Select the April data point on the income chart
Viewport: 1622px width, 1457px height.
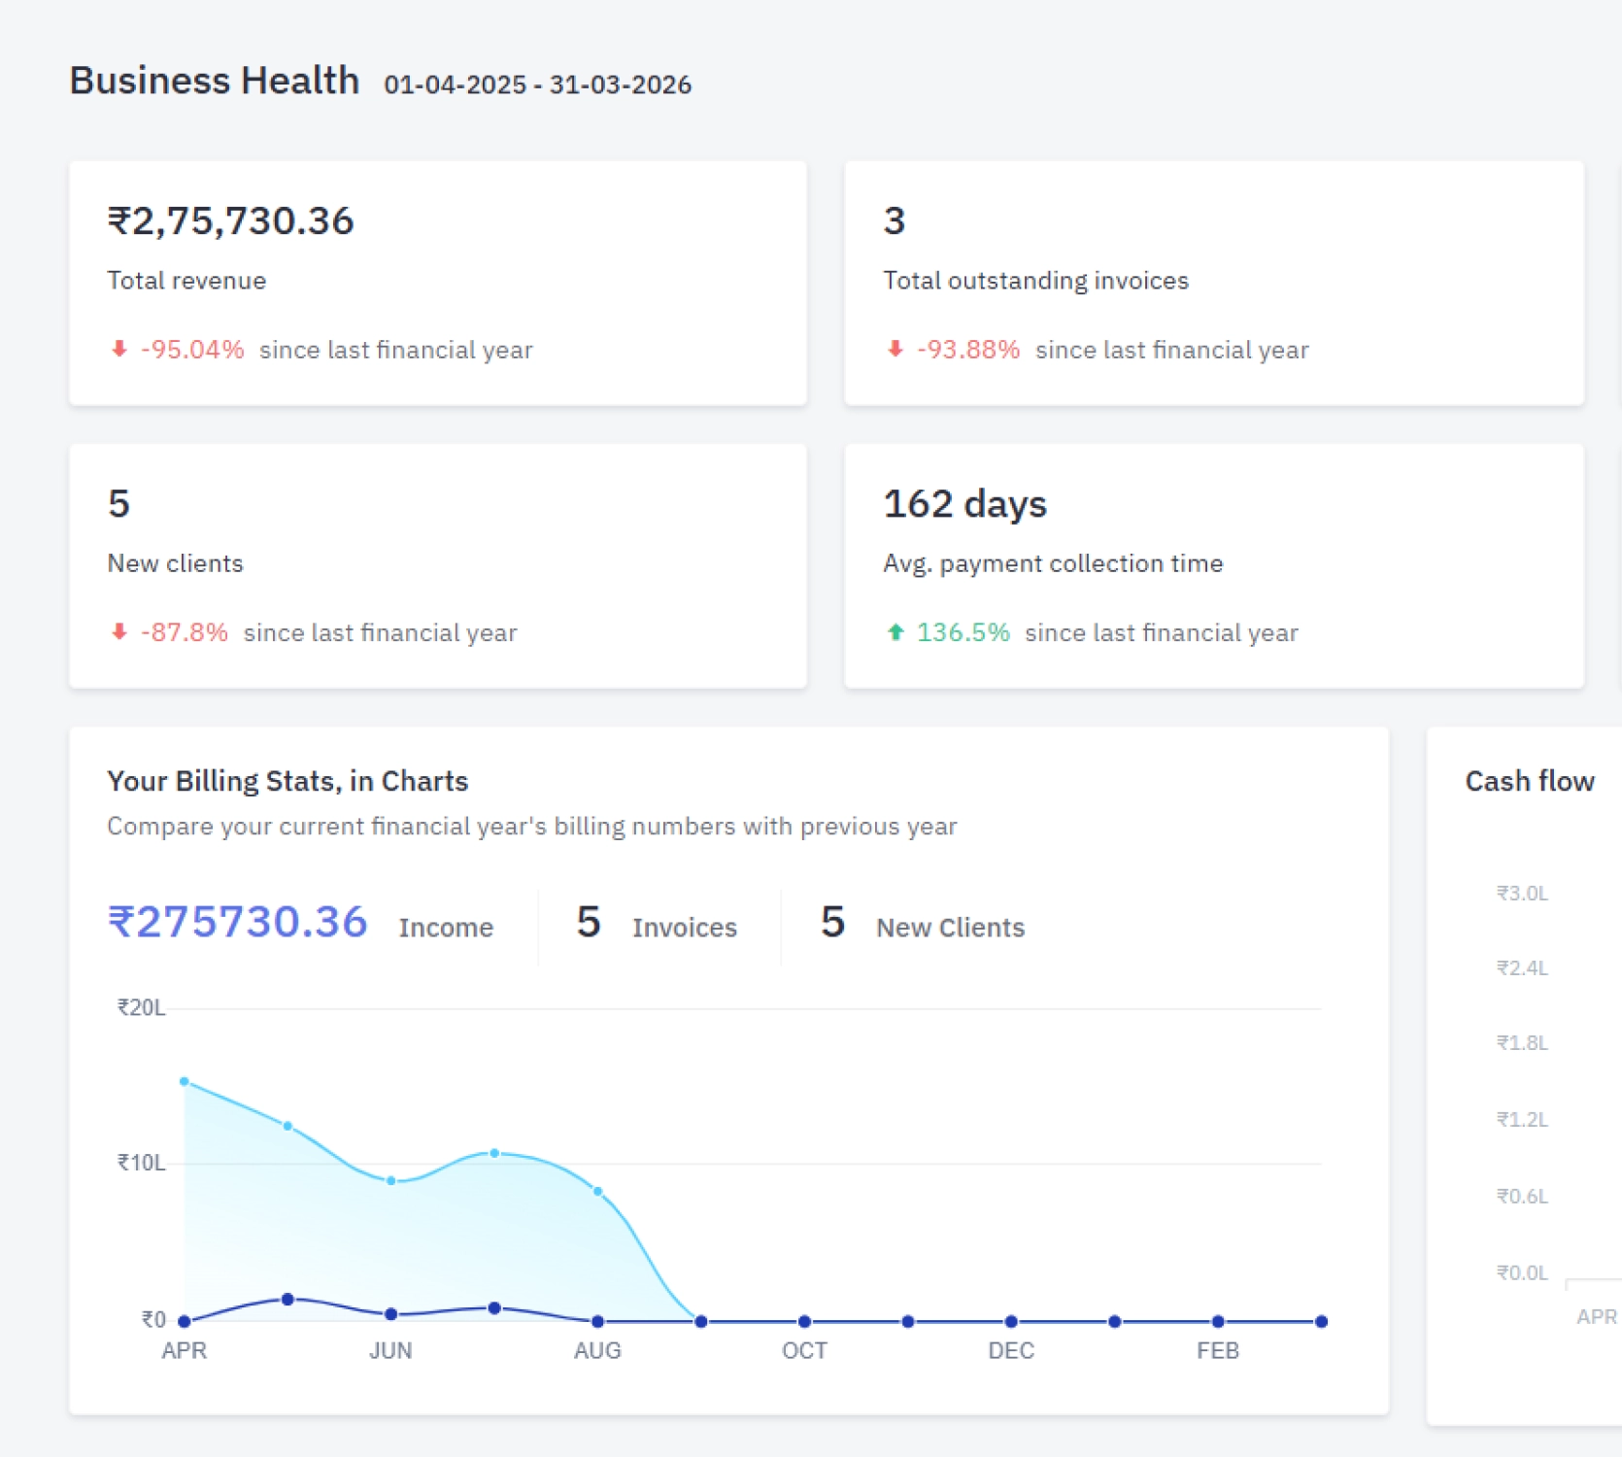[x=184, y=1080]
